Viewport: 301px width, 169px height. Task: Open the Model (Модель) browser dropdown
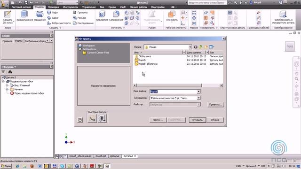(x=9, y=67)
